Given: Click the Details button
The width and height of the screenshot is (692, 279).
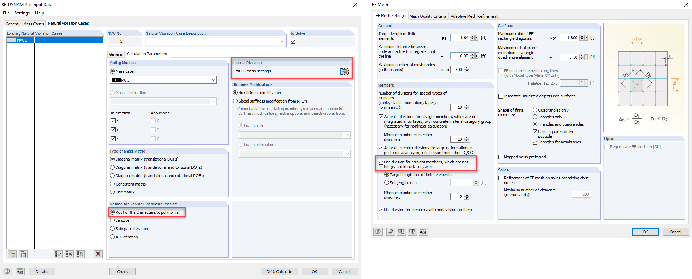Looking at the screenshot, I should click(x=41, y=272).
